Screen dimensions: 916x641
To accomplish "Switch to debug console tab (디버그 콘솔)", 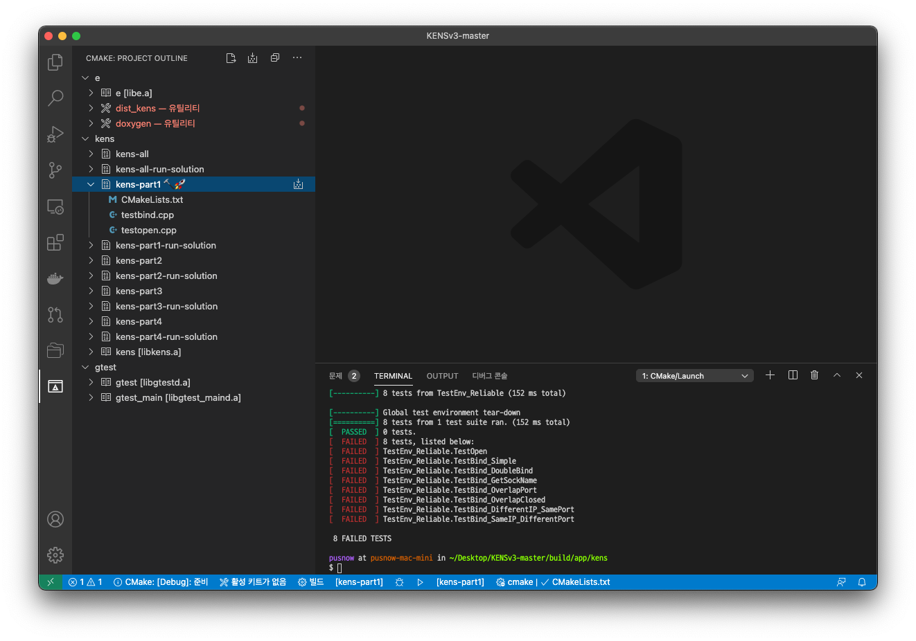I will point(490,376).
